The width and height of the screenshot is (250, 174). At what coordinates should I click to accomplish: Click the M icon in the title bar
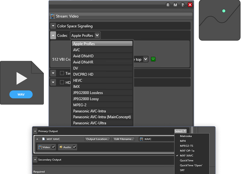click(175, 5)
